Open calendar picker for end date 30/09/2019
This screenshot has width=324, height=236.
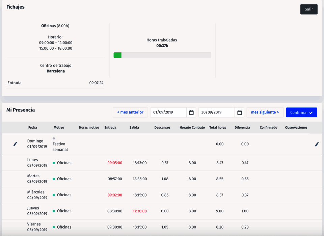pyautogui.click(x=239, y=112)
